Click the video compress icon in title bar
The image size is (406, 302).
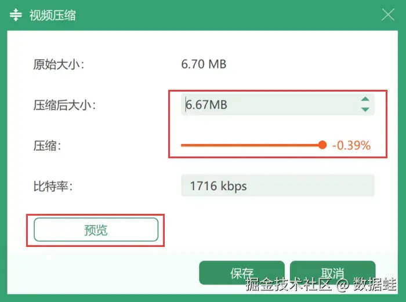tap(16, 14)
